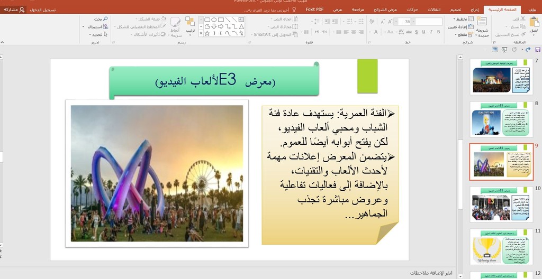This screenshot has height=279, width=542.
Task: Insert a new slide with the شريحة جديدة icon
Action: (482, 22)
